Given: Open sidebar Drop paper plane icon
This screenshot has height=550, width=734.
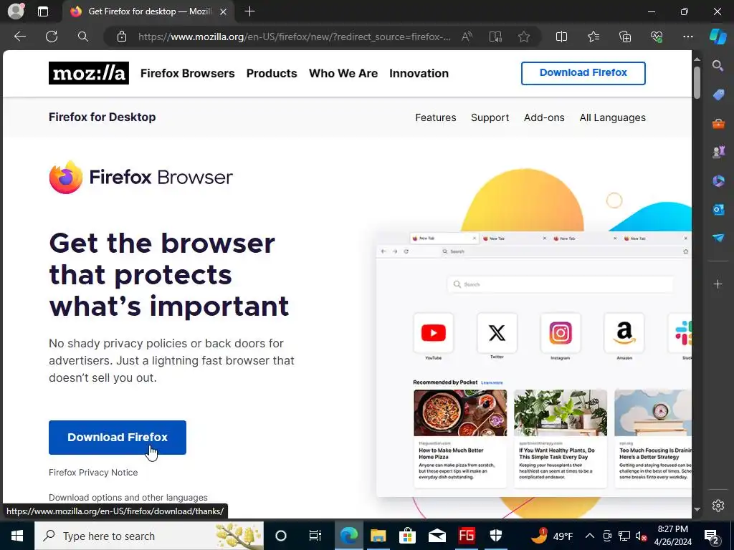Looking at the screenshot, I should 718,238.
